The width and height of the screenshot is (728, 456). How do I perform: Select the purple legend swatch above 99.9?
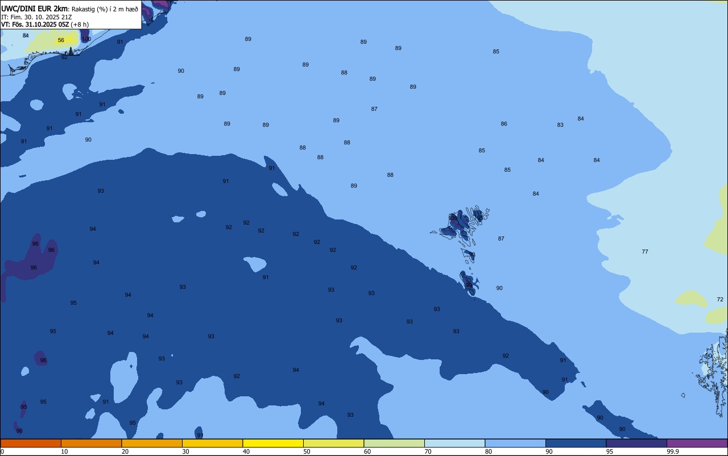697,443
